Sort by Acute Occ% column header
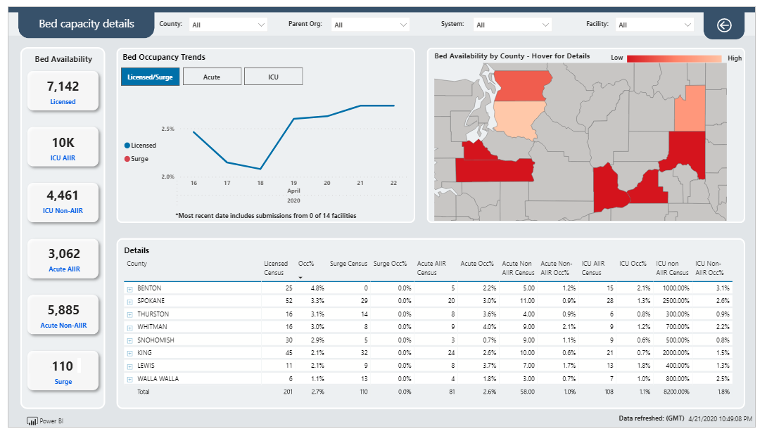This screenshot has height=436, width=767. [x=477, y=264]
